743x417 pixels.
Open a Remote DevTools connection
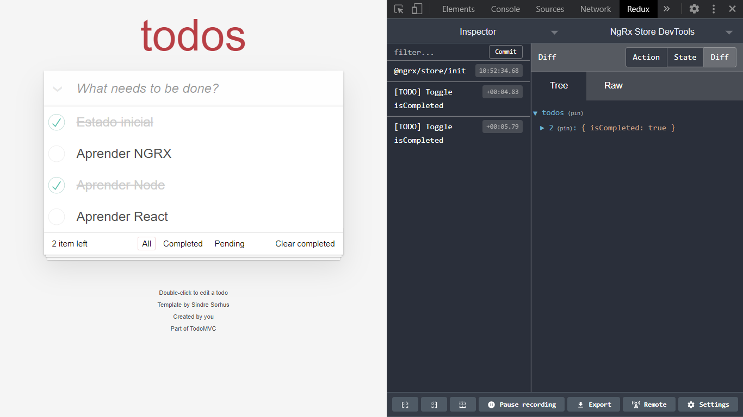tap(649, 404)
